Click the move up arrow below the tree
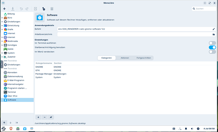 pyautogui.click(x=4, y=123)
